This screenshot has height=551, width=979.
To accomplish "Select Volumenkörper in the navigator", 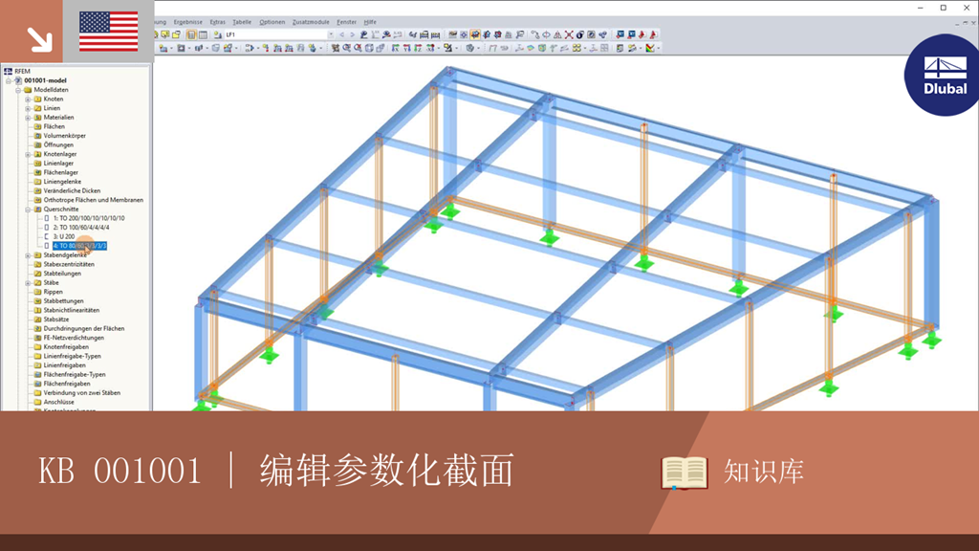I will (64, 136).
